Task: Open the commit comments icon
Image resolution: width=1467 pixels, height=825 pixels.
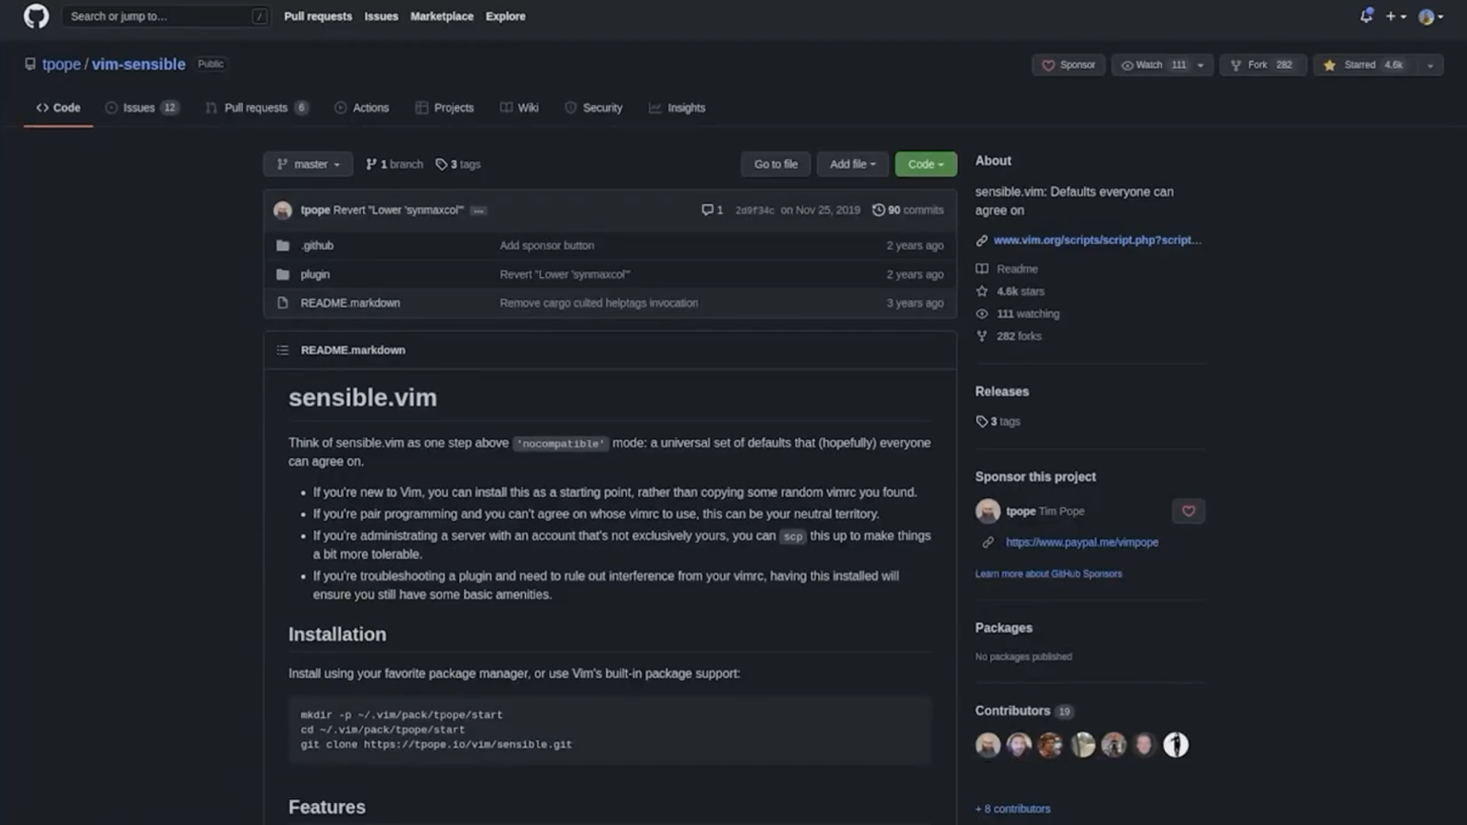Action: click(712, 210)
